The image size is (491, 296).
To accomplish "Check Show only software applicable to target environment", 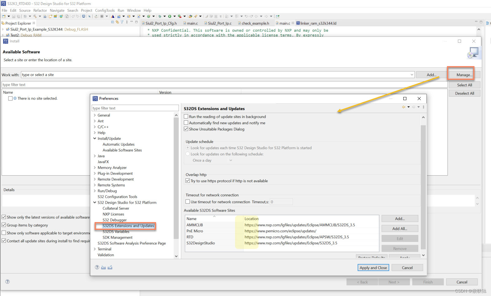I will pos(4,233).
